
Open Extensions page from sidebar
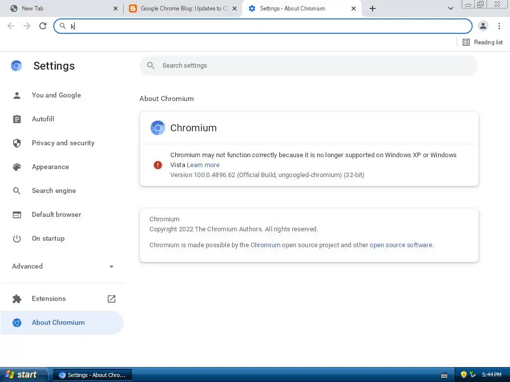point(62,299)
